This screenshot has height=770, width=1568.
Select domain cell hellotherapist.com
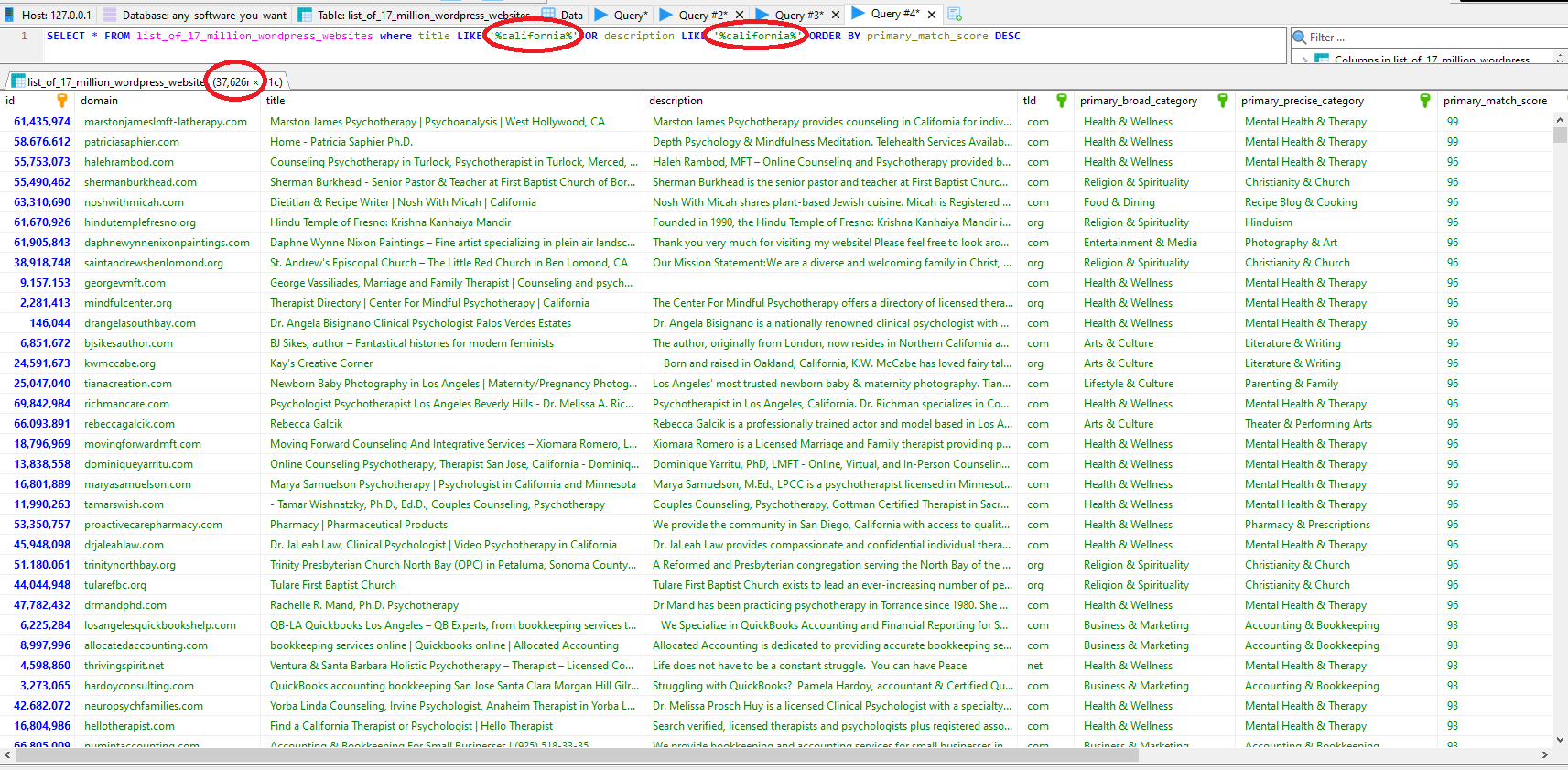129,726
